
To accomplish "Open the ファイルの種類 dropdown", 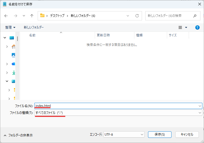I will [118, 113].
